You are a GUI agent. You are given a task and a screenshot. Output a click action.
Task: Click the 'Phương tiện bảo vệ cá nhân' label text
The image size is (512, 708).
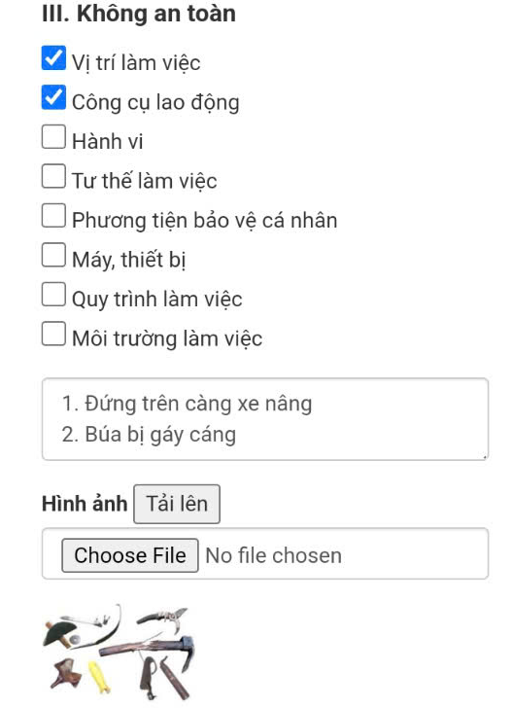(205, 221)
